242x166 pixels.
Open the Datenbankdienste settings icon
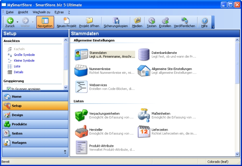click(144, 55)
